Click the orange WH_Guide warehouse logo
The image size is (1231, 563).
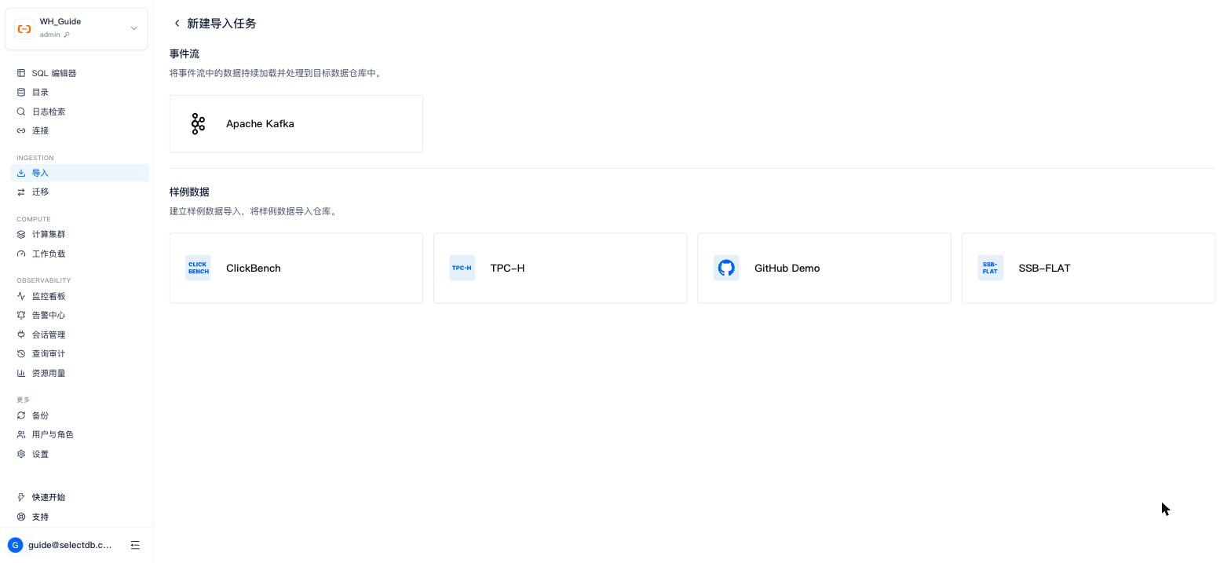[x=24, y=29]
